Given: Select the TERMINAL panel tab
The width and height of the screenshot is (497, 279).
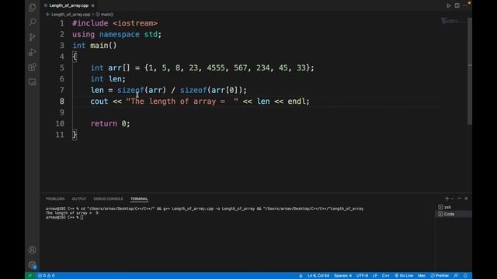Looking at the screenshot, I should pos(139,198).
